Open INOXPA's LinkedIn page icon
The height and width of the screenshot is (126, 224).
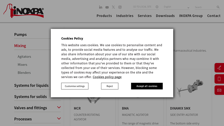[x=101, y=7]
